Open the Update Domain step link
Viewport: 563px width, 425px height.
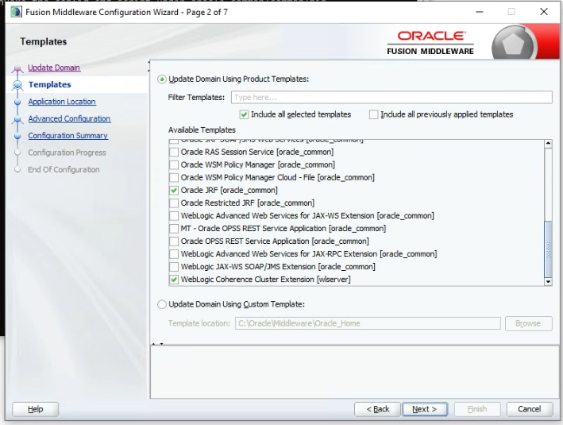click(54, 68)
